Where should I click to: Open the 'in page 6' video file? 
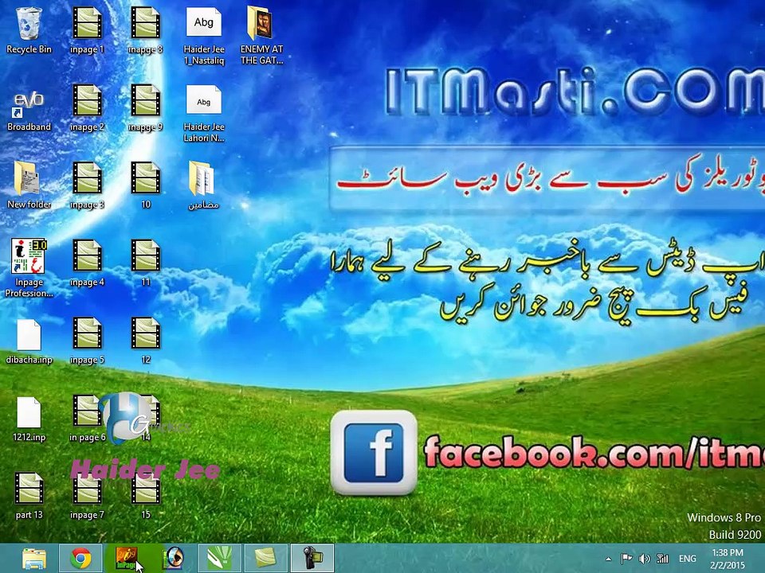click(x=87, y=419)
